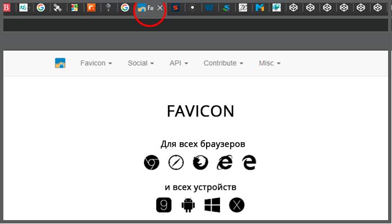Open the orange square icon tab
This screenshot has width=392, height=224.
click(x=91, y=8)
